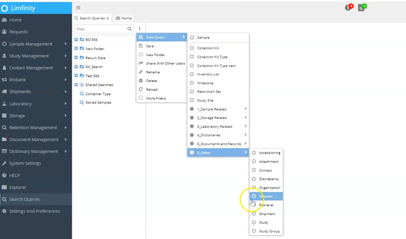Open the 2_Storage Related submenu
Image resolution: width=406 pixels, height=239 pixels.
click(x=218, y=118)
